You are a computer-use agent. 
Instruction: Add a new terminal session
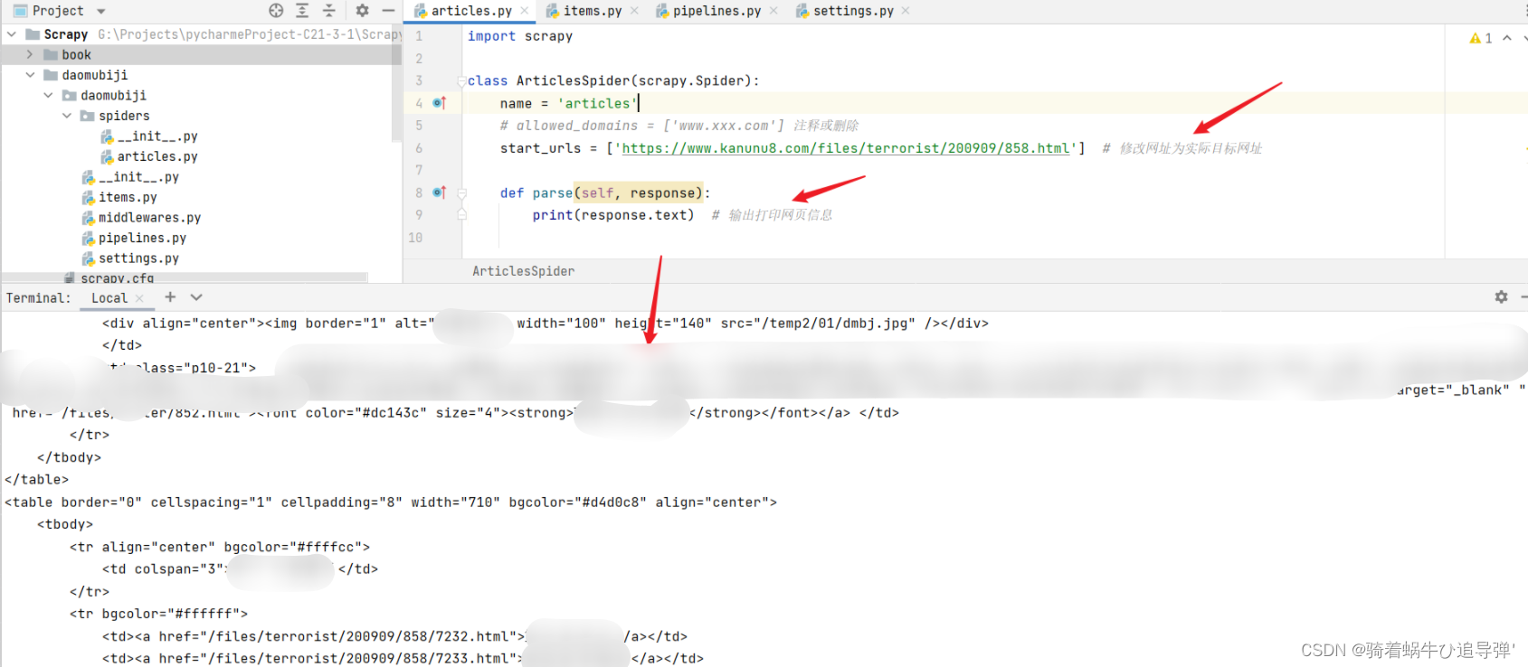(x=170, y=297)
